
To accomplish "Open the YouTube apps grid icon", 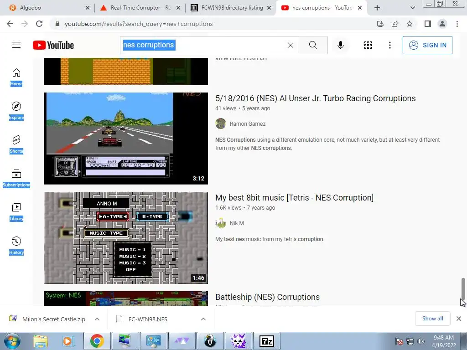I will tap(368, 45).
